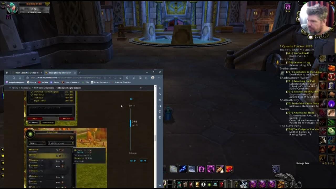The height and width of the screenshot is (189, 336).
Task: Open the activities selected dropdown in Group Finder
Action: 61,143
